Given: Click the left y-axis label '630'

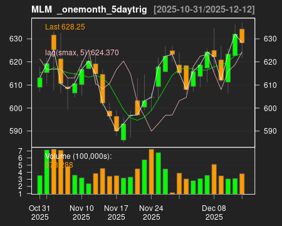Looking at the screenshot, I should click(16, 39).
